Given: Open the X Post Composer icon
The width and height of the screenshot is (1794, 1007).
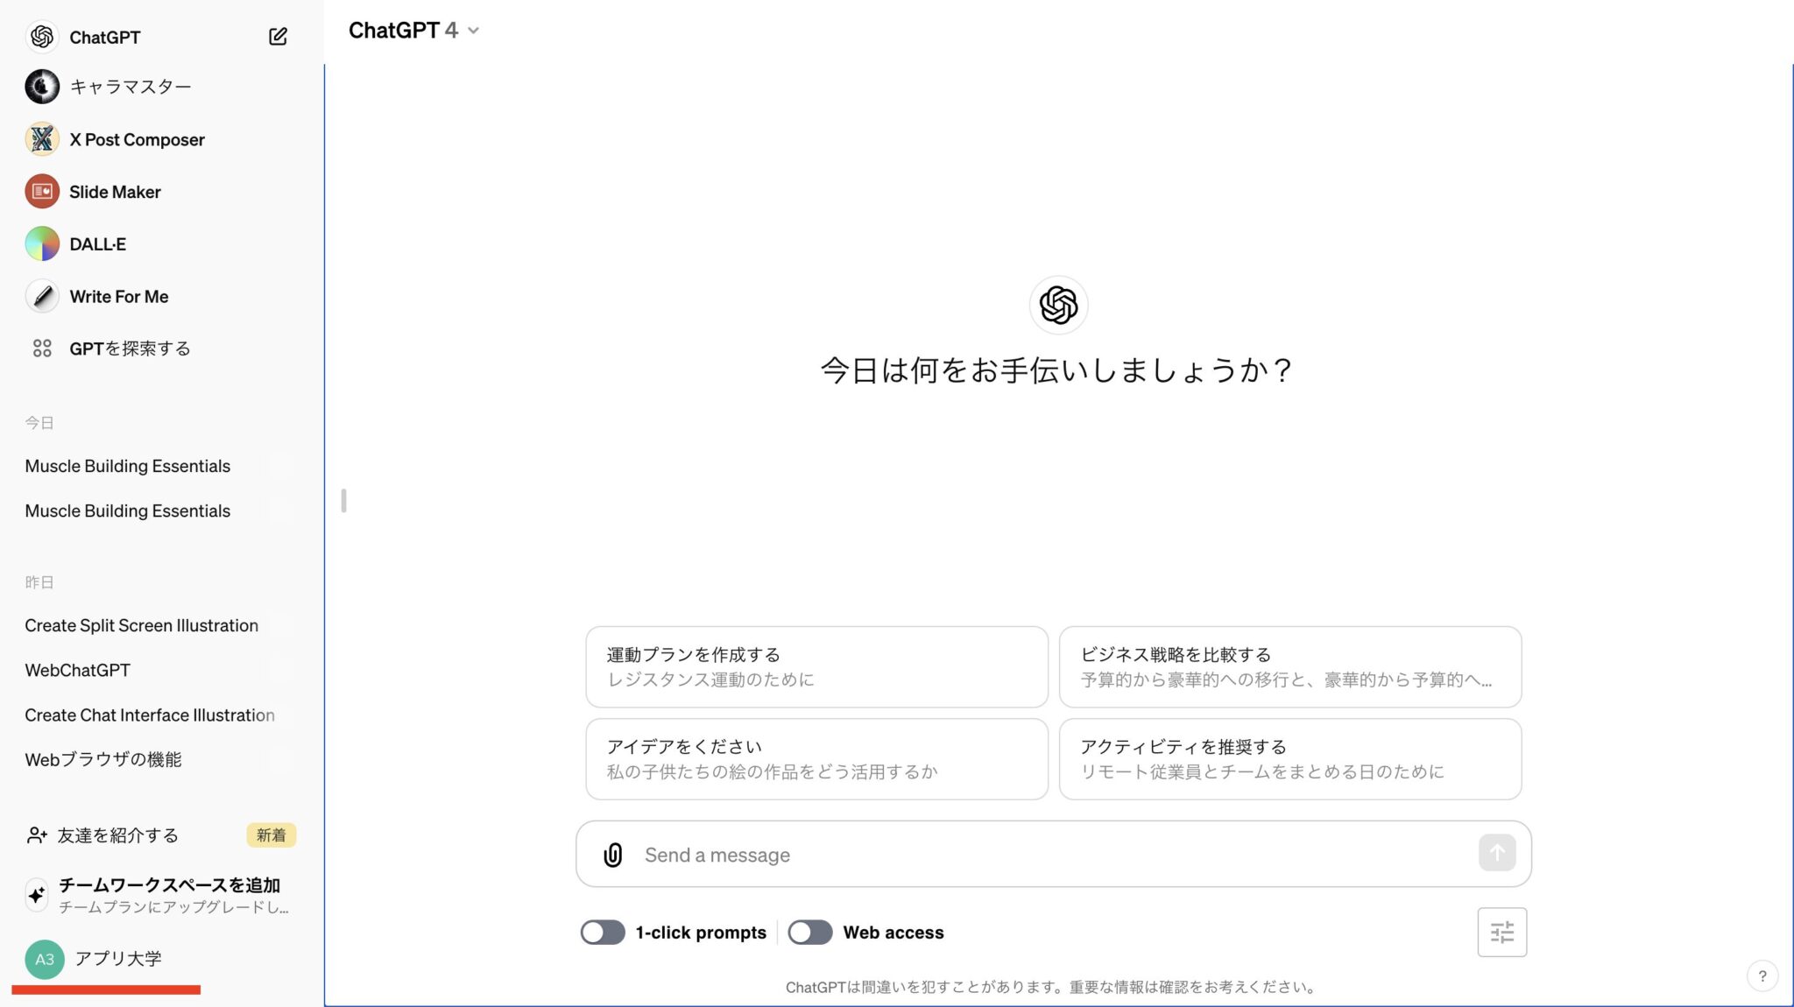Looking at the screenshot, I should tap(42, 139).
